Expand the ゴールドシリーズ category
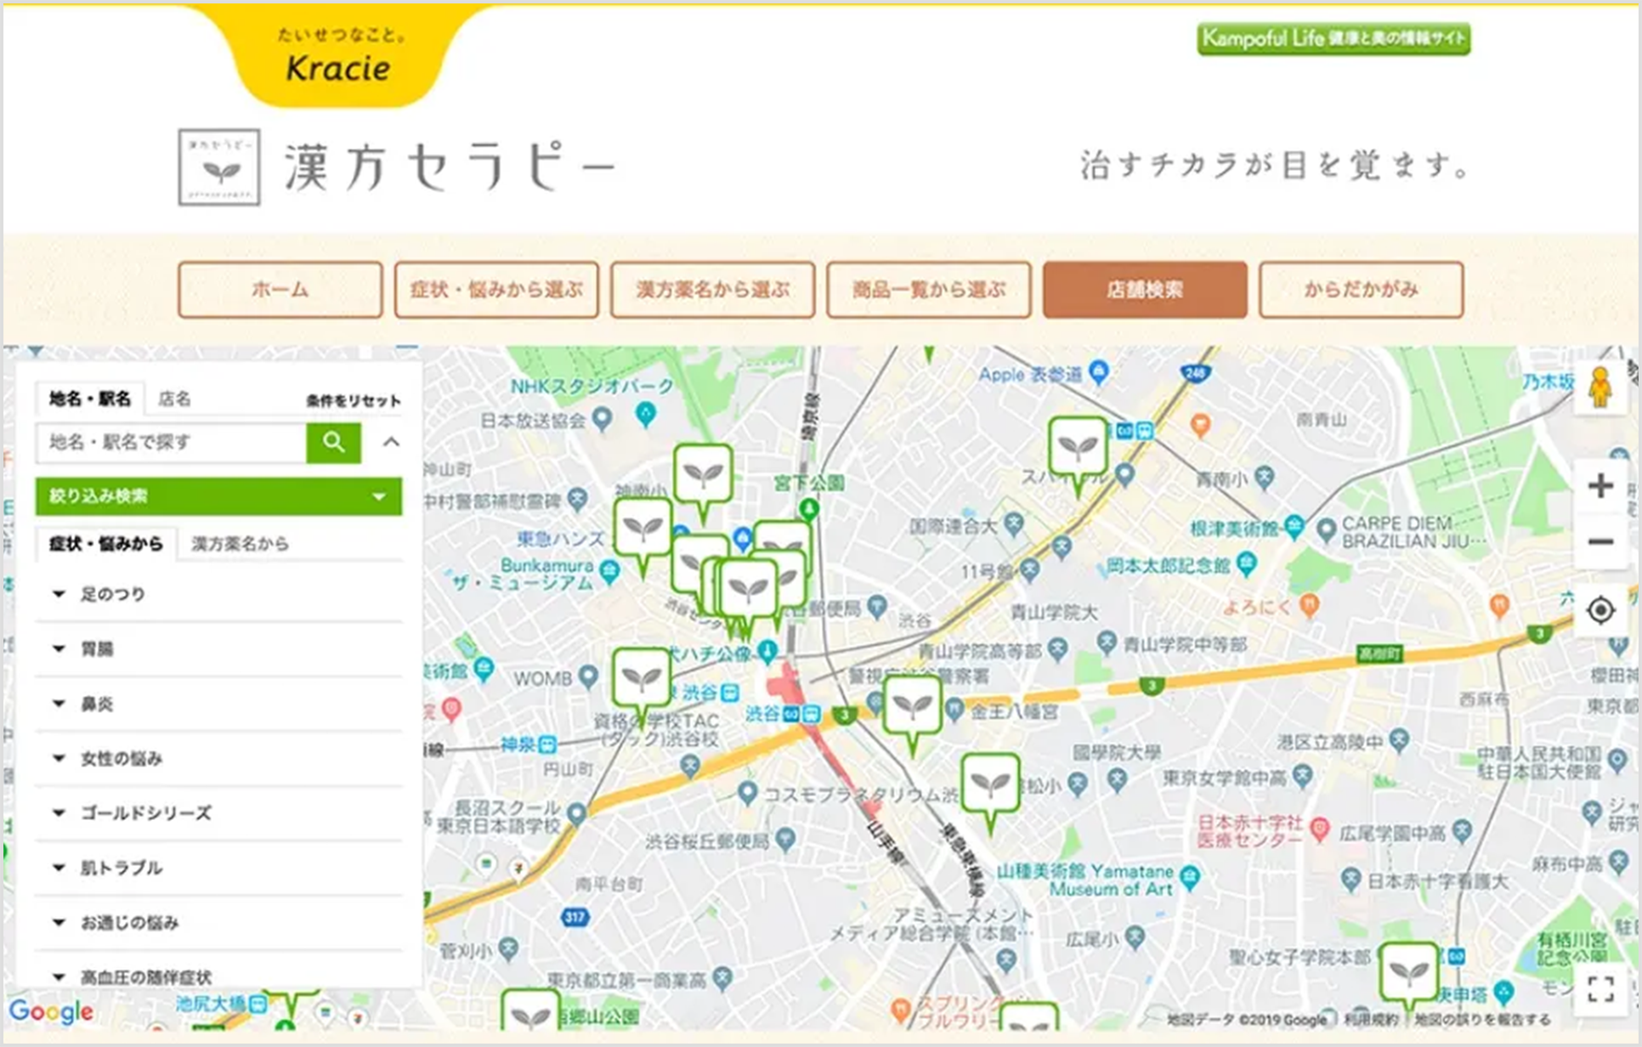1642x1047 pixels. pyautogui.click(x=218, y=813)
